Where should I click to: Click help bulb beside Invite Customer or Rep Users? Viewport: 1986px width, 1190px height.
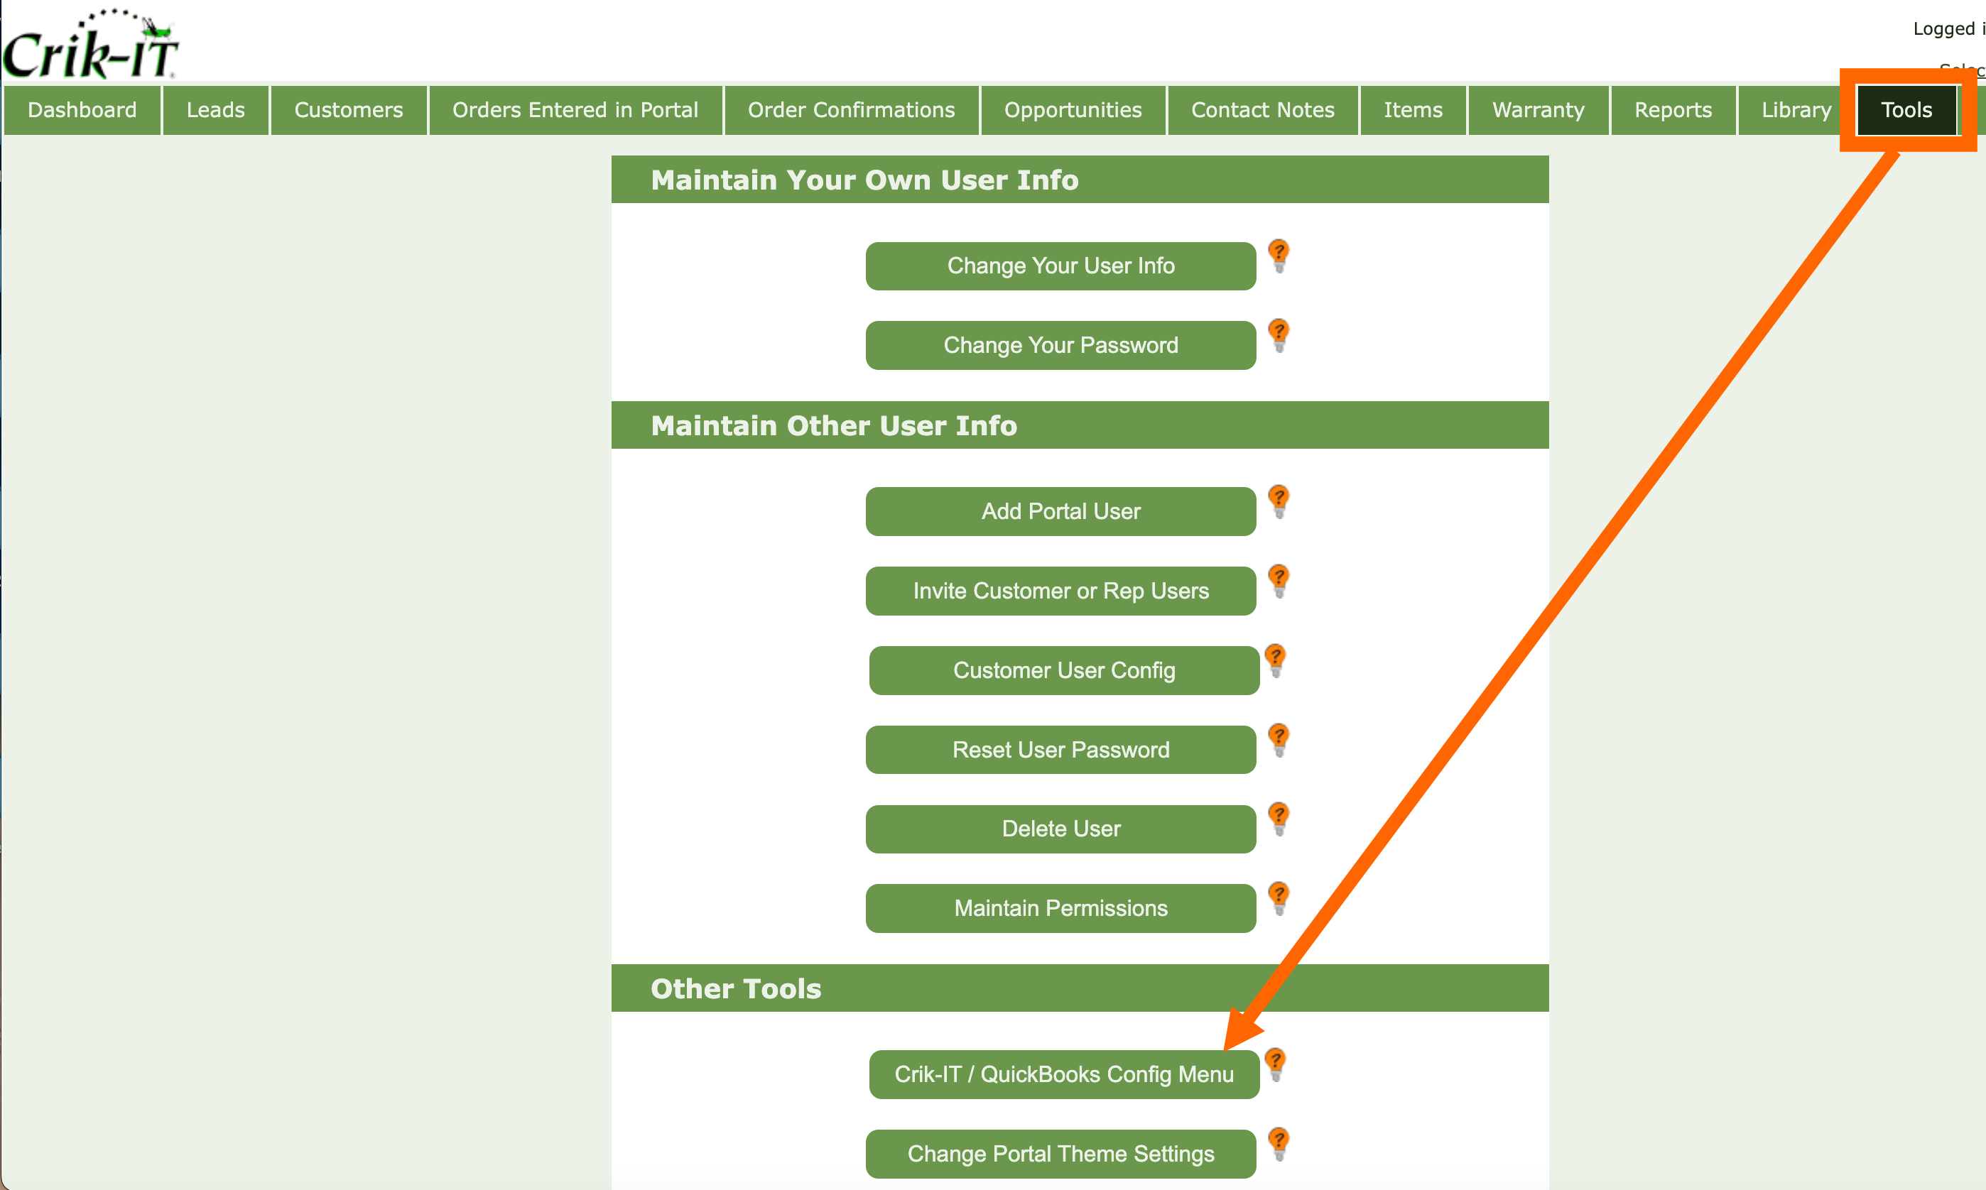[x=1279, y=580]
